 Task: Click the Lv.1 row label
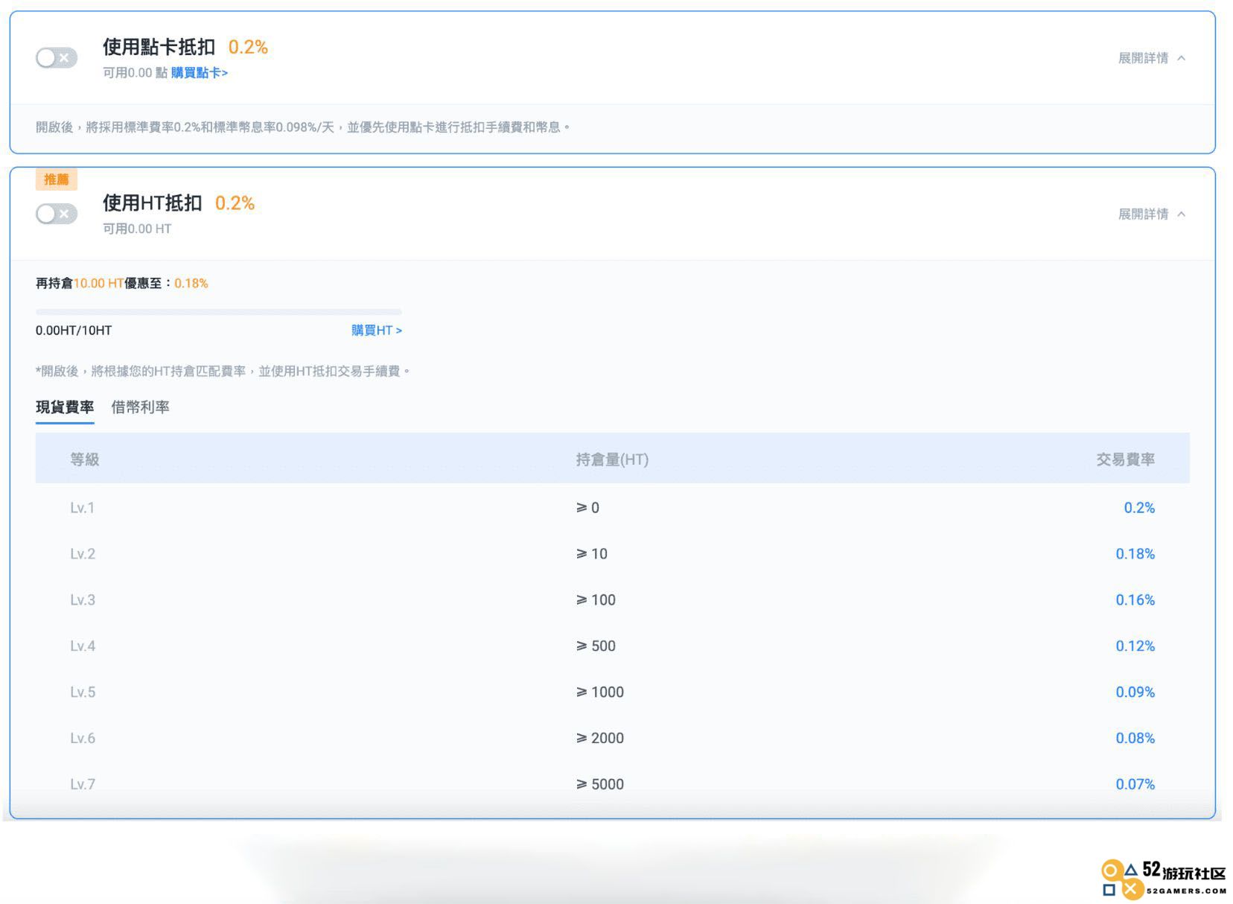point(83,508)
